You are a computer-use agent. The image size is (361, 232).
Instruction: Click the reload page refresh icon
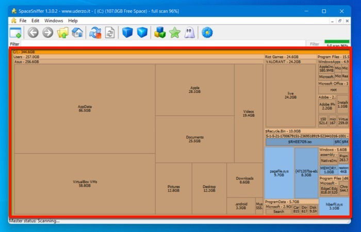point(110,32)
